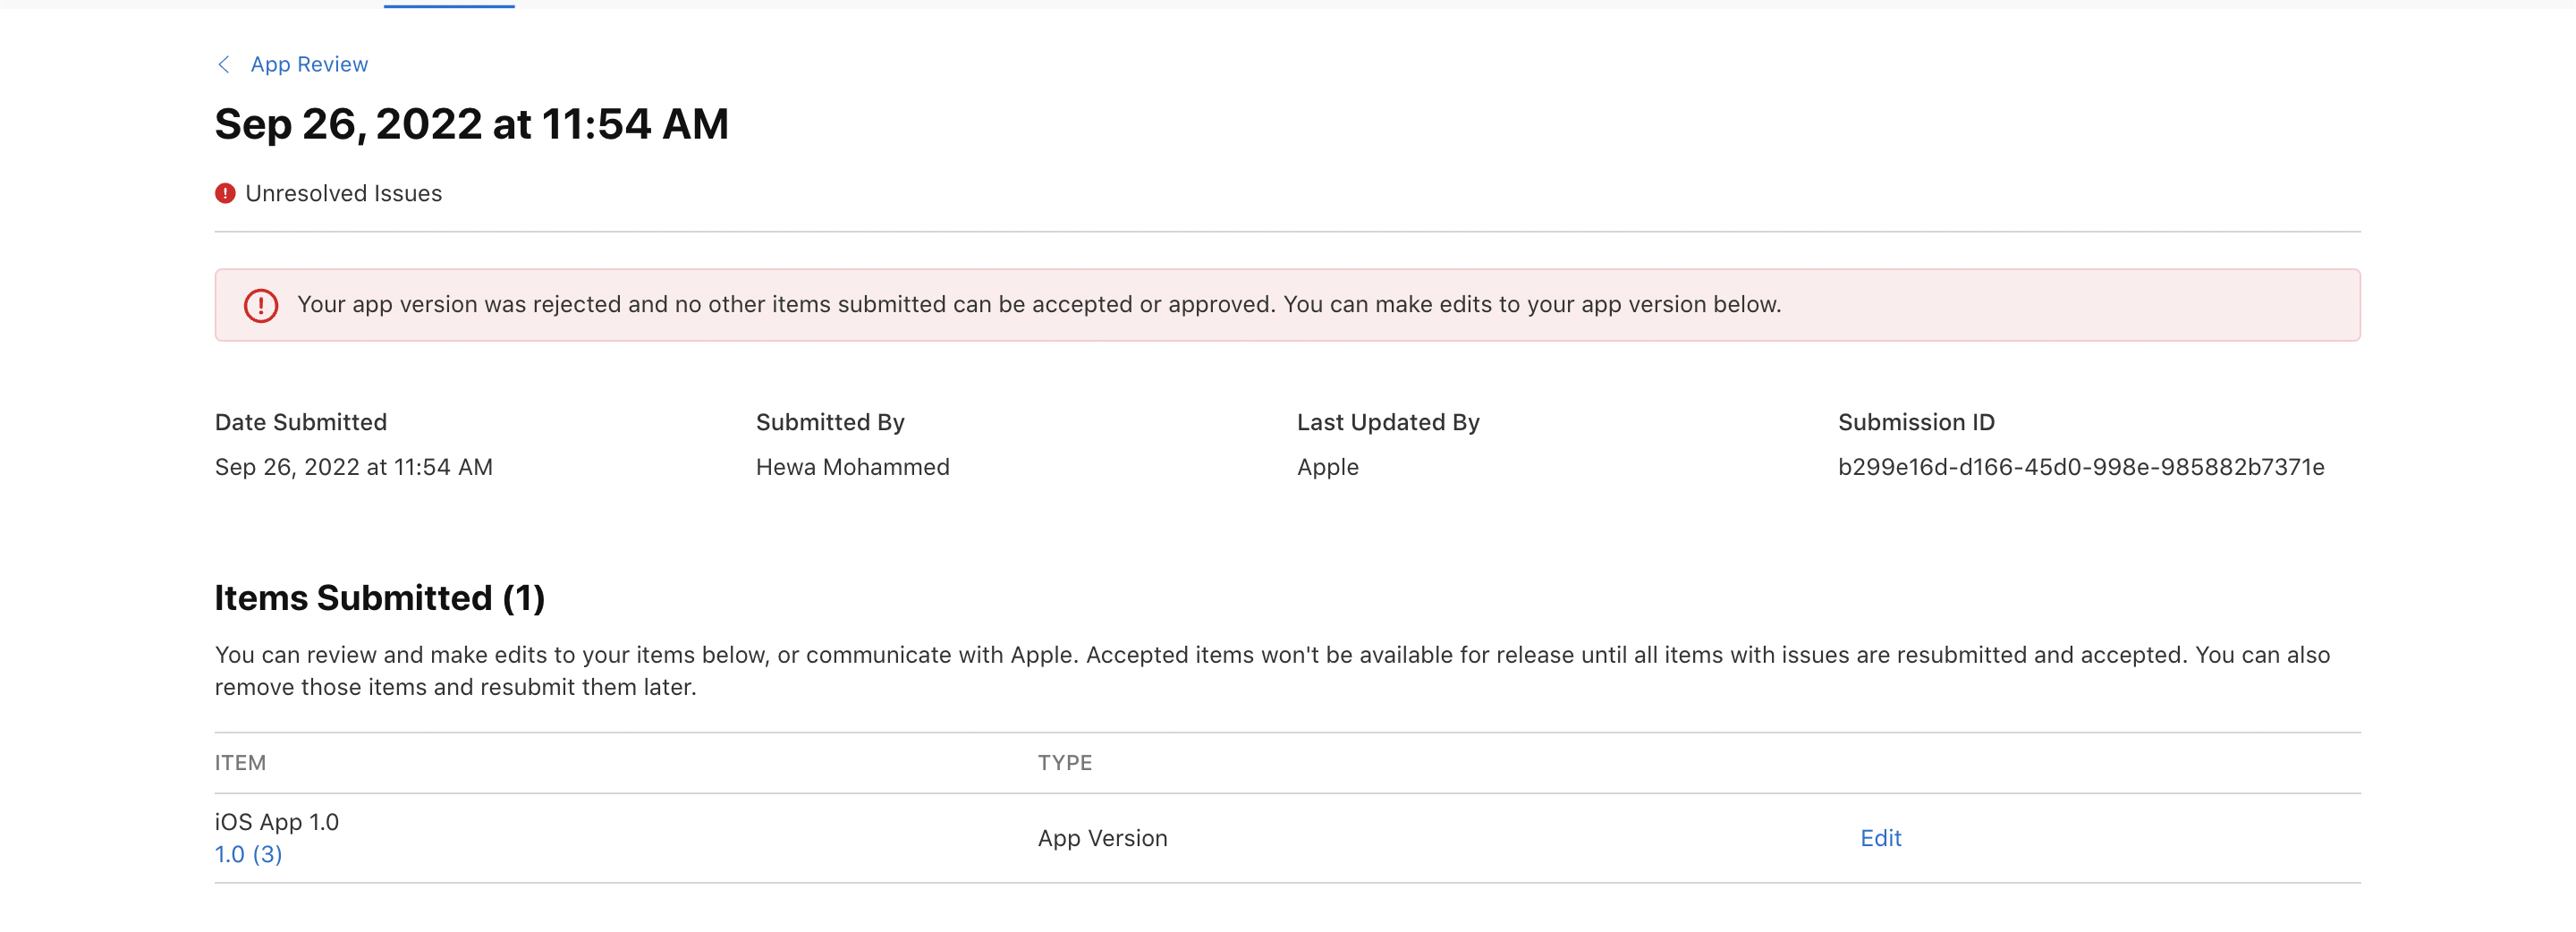Screen dimensions: 2576x932
Task: Click the app version rejected banner message
Action: tap(1038, 305)
